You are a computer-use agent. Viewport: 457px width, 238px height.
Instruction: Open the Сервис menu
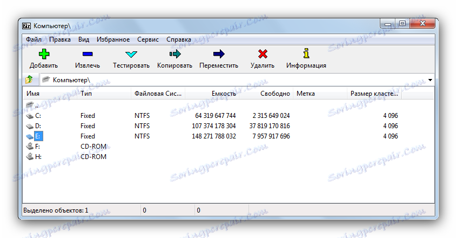click(148, 39)
